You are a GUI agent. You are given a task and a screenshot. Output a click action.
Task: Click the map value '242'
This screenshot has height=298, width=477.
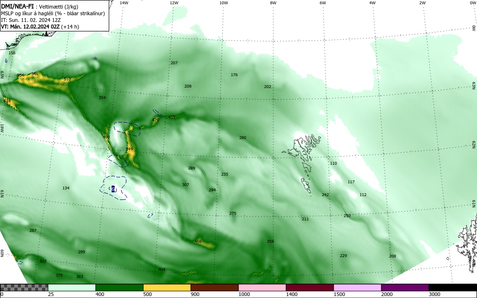point(325,195)
